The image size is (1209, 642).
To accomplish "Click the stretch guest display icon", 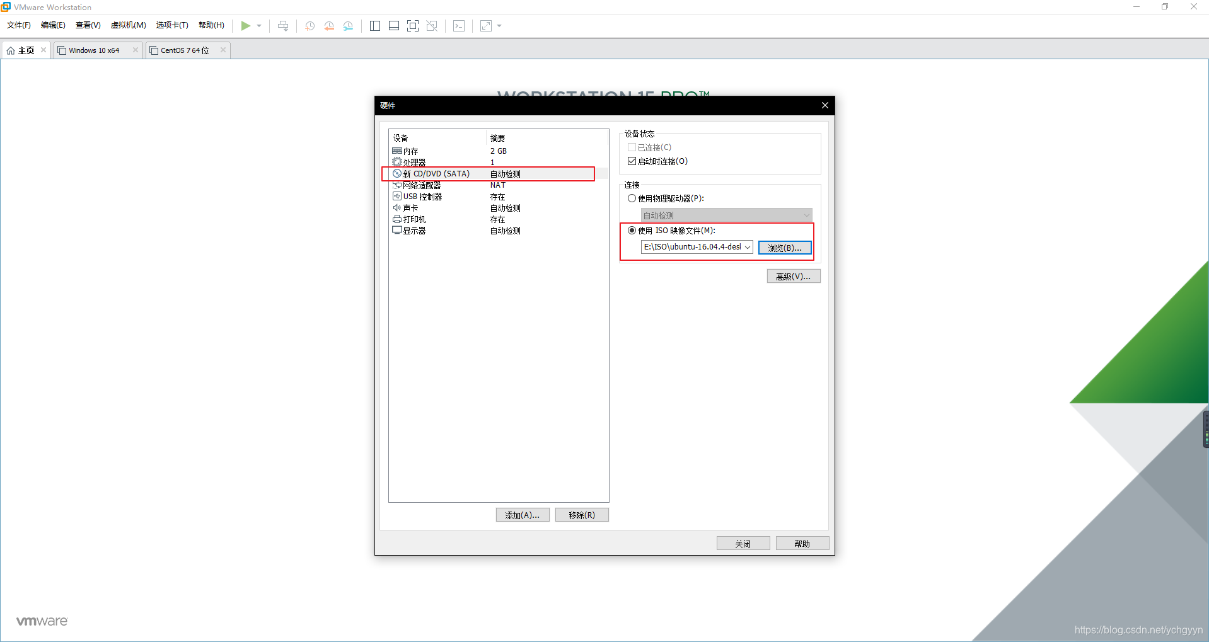I will coord(486,26).
